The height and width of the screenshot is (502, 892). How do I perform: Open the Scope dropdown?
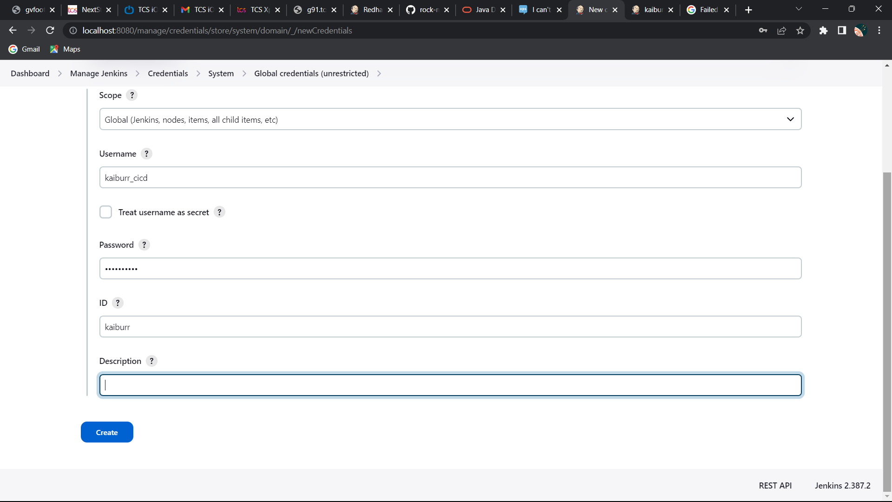pos(790,119)
